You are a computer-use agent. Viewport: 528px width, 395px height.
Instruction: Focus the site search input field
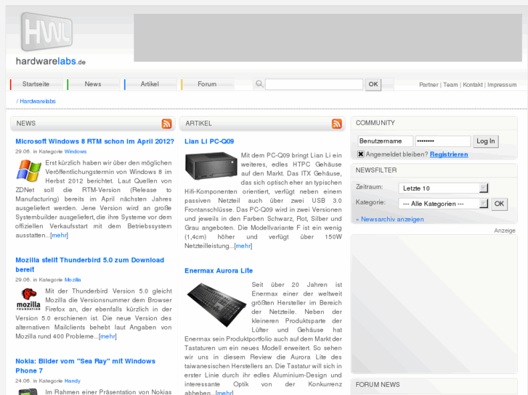coord(314,84)
